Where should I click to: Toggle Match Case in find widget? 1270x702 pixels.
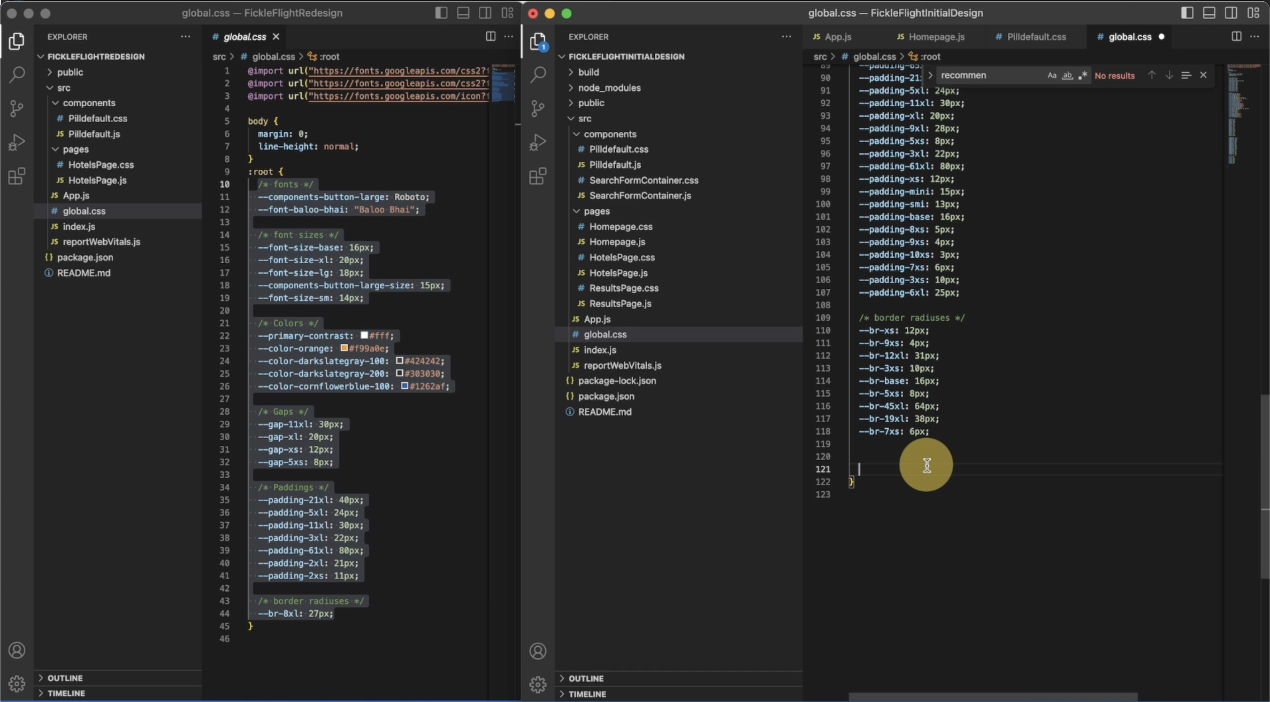click(x=1052, y=76)
